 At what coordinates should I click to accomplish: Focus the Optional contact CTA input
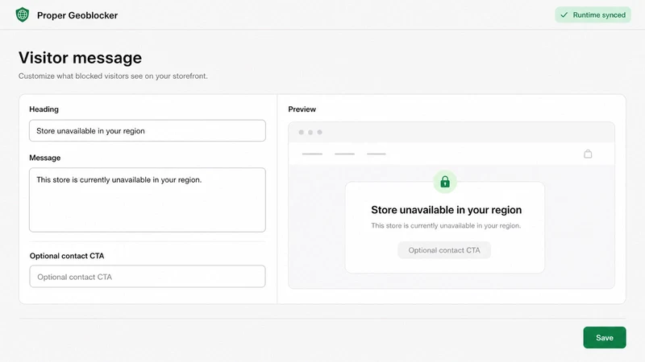[148, 276]
